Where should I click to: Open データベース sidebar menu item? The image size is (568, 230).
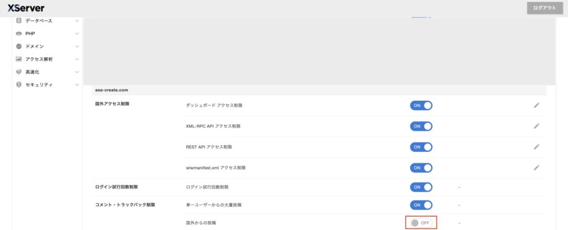pos(48,21)
